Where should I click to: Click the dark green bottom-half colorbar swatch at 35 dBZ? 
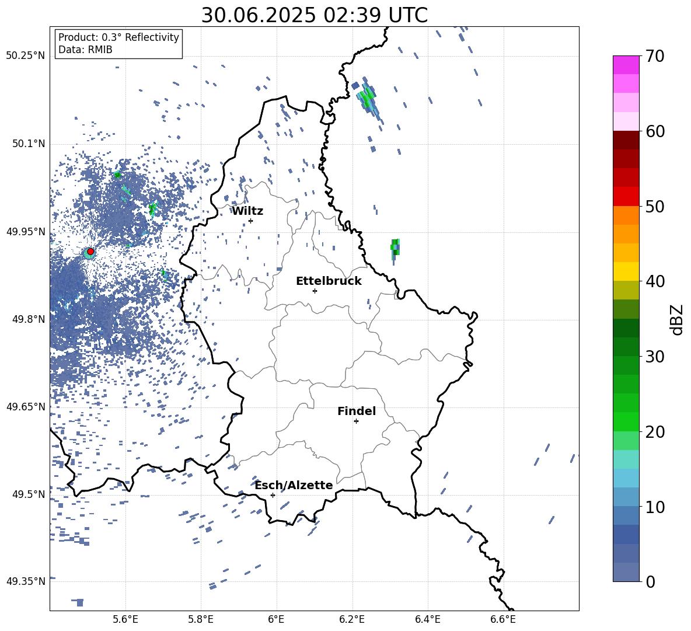point(626,328)
